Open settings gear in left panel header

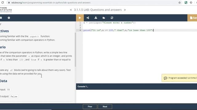pos(9,18)
